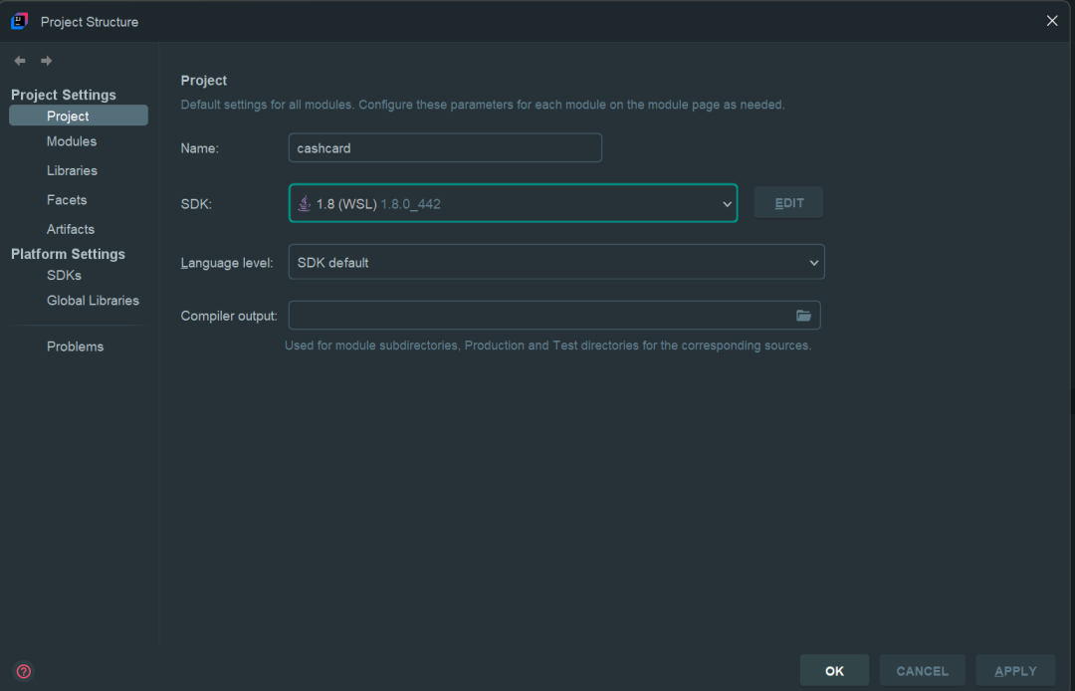Open Global Libraries page
The image size is (1075, 691).
coord(93,301)
